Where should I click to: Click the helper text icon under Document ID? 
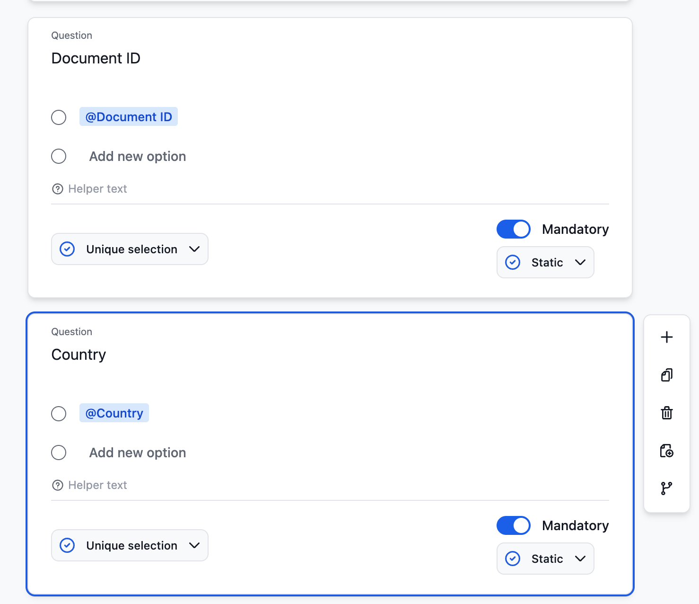57,188
